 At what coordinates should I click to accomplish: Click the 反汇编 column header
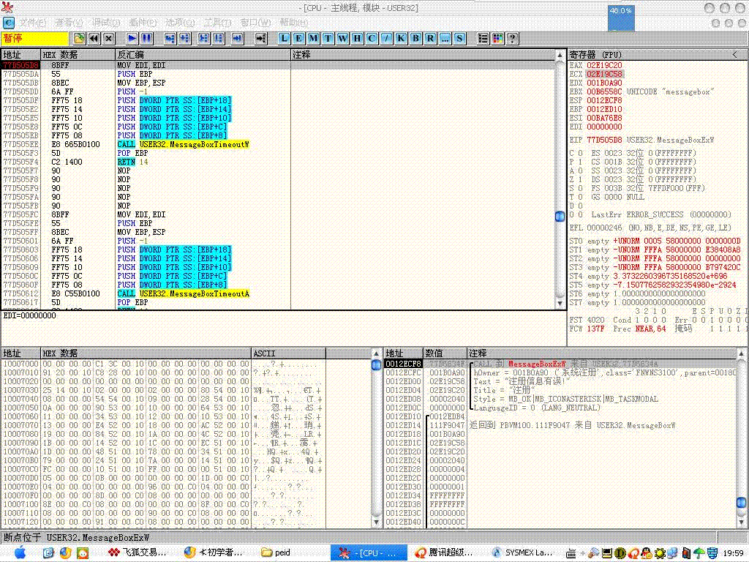130,55
